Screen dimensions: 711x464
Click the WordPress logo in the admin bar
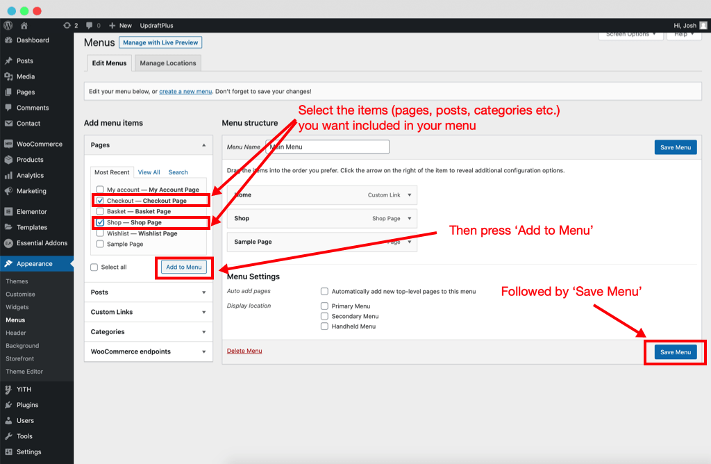coord(7,25)
